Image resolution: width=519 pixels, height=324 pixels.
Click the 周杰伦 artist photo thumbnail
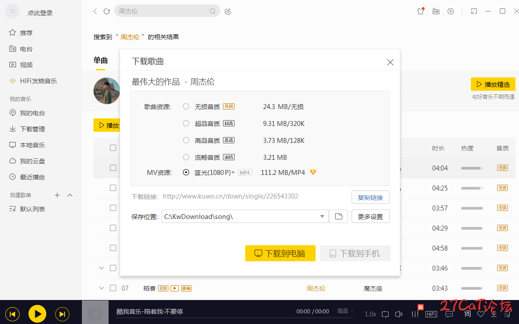(106, 91)
